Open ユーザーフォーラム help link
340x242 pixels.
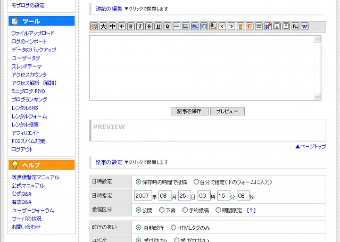click(x=33, y=210)
